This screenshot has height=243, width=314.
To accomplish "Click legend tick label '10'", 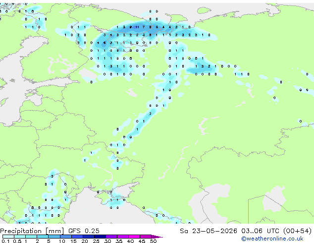I will click(62, 241).
